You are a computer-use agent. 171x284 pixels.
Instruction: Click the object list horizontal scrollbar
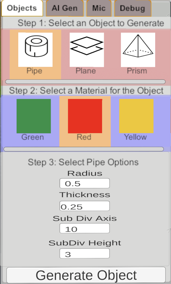85,82
